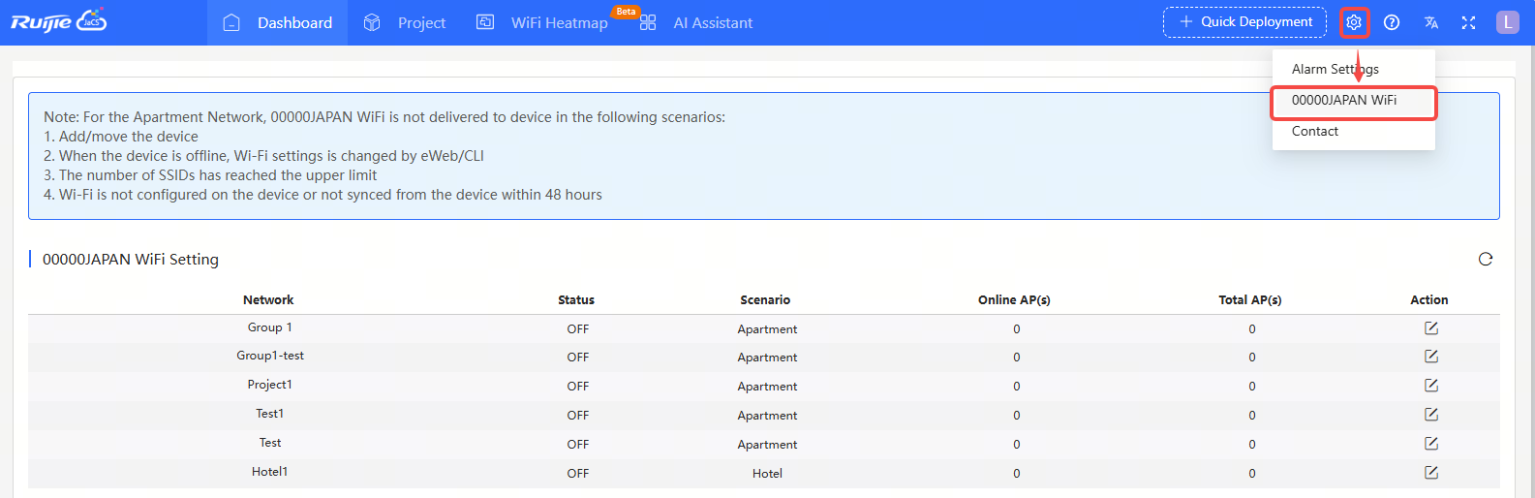Screen dimensions: 1535x498
Task: Open the language translation icon
Action: click(x=1431, y=22)
